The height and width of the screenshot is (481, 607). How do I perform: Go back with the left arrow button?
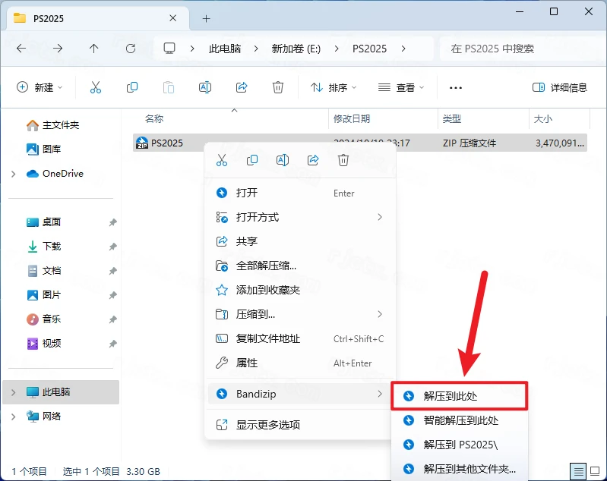(x=21, y=49)
